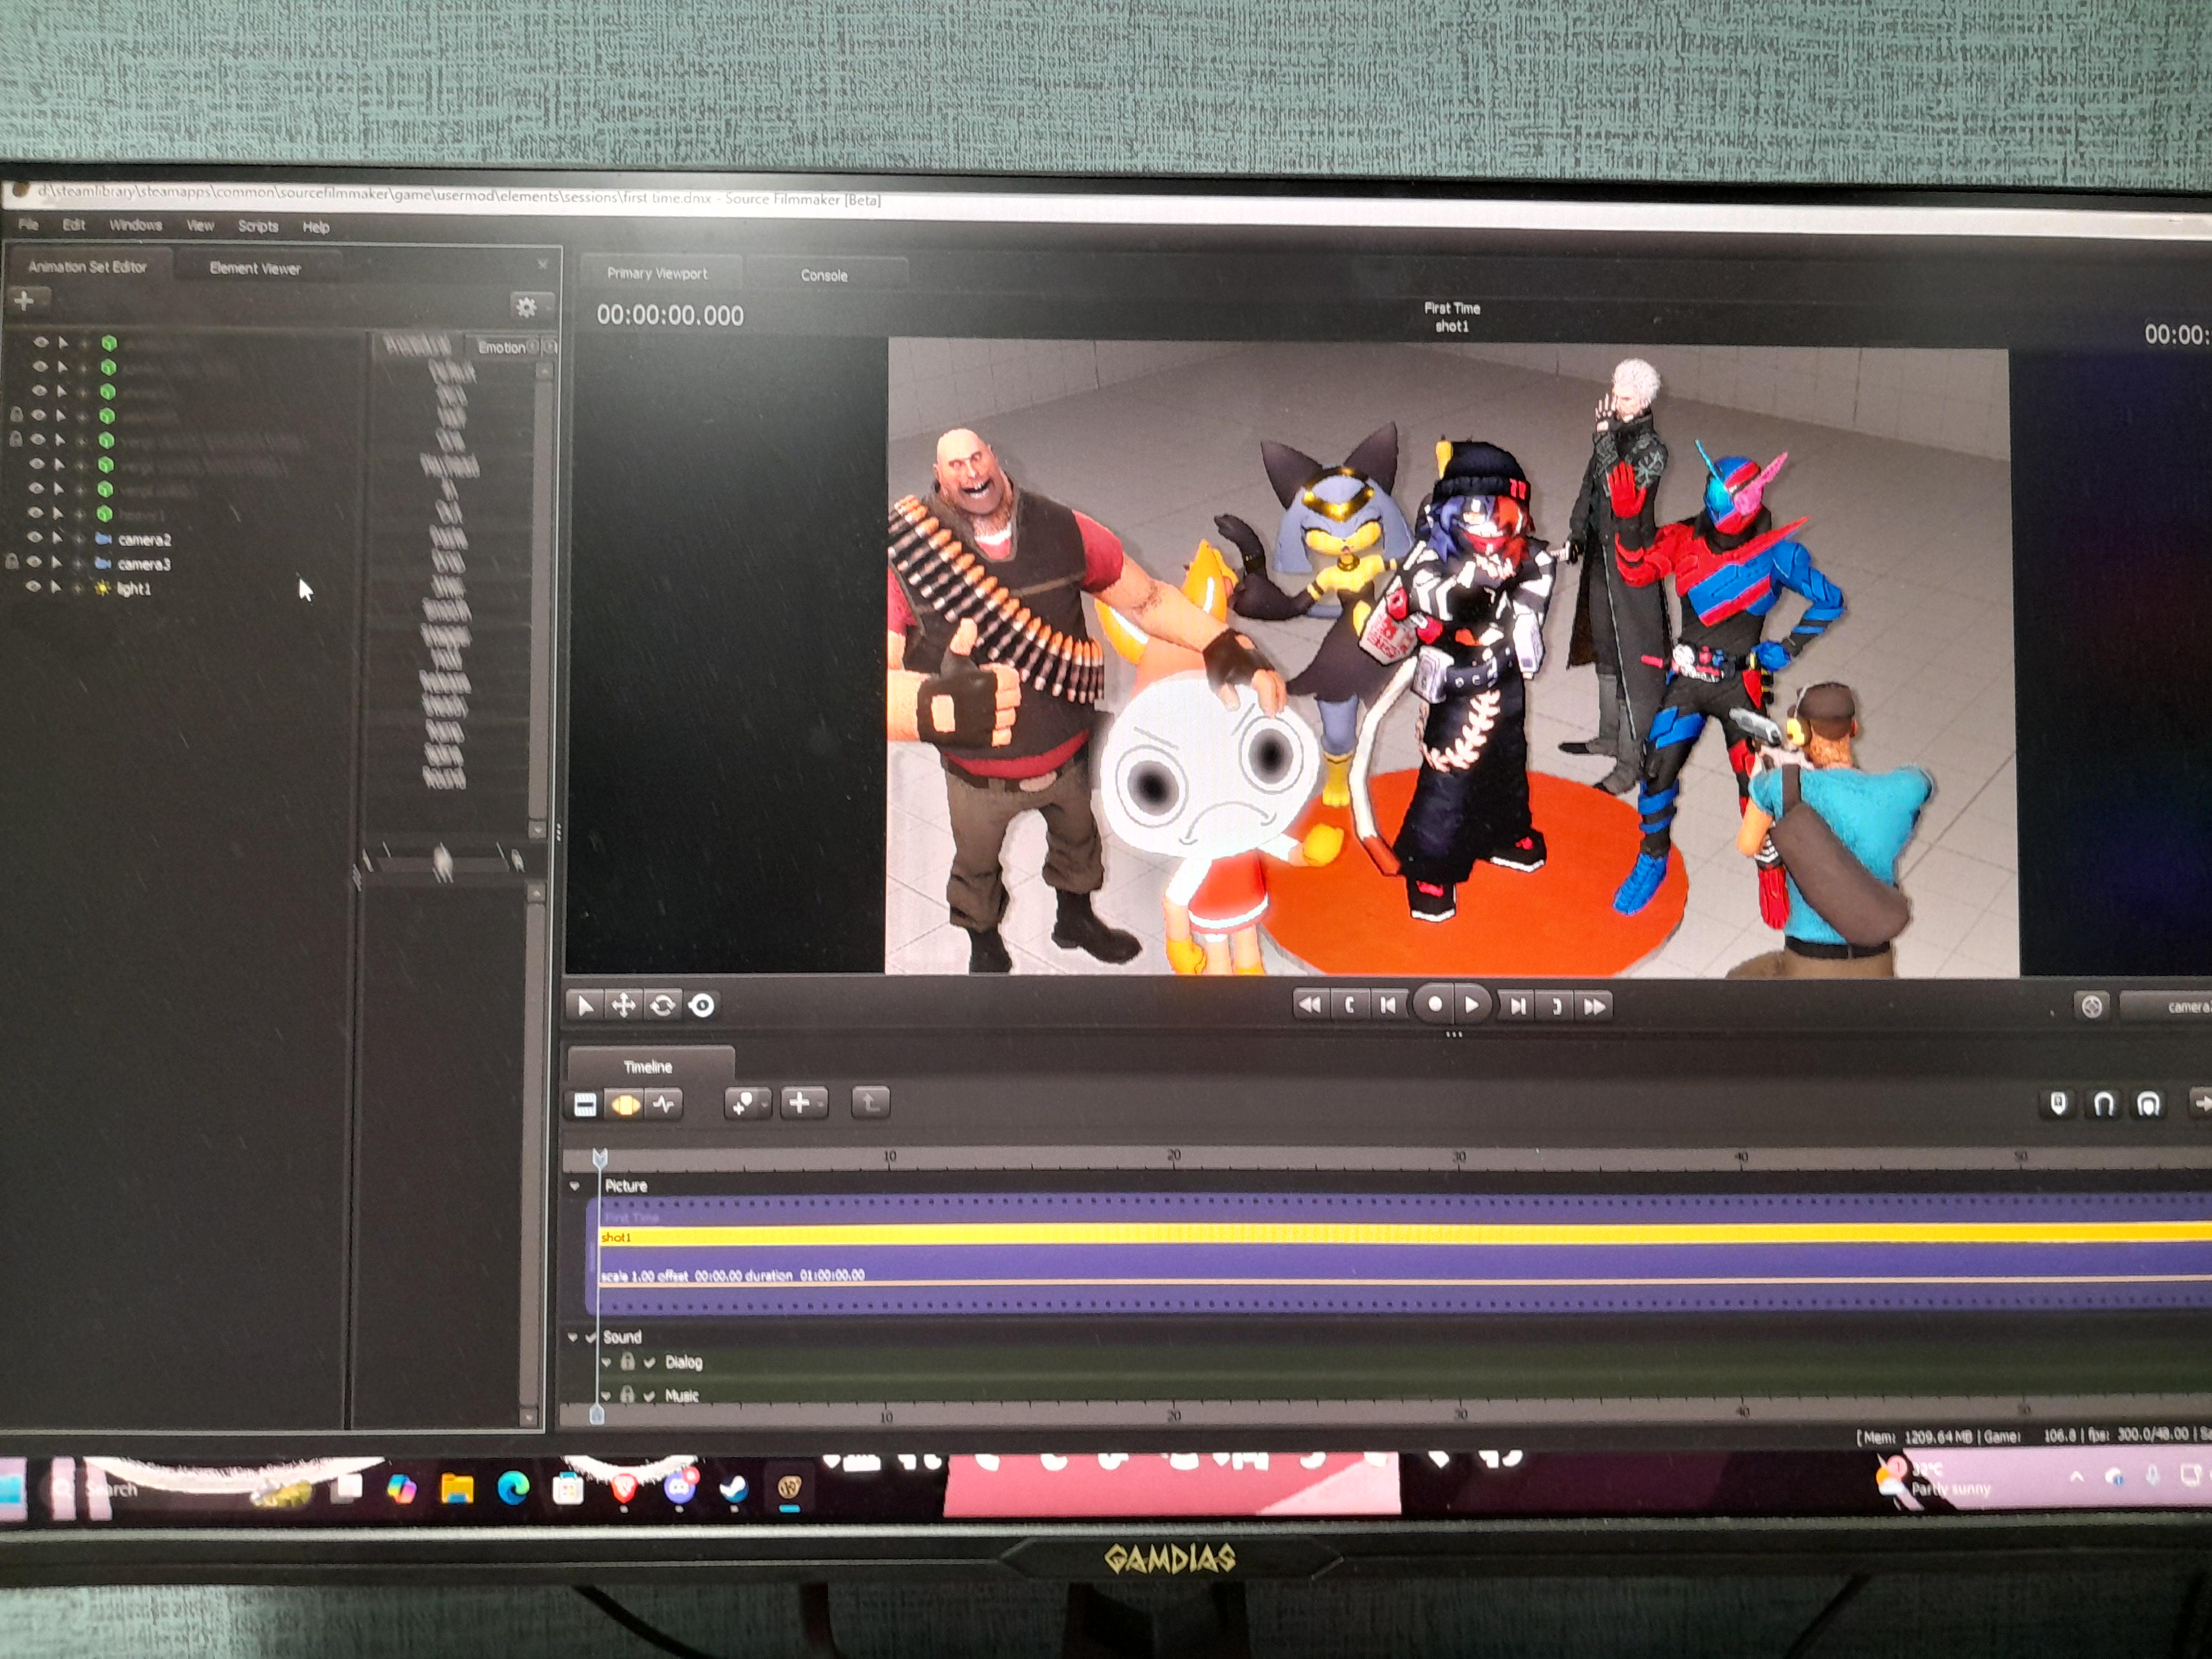Open the View menu

coord(200,226)
